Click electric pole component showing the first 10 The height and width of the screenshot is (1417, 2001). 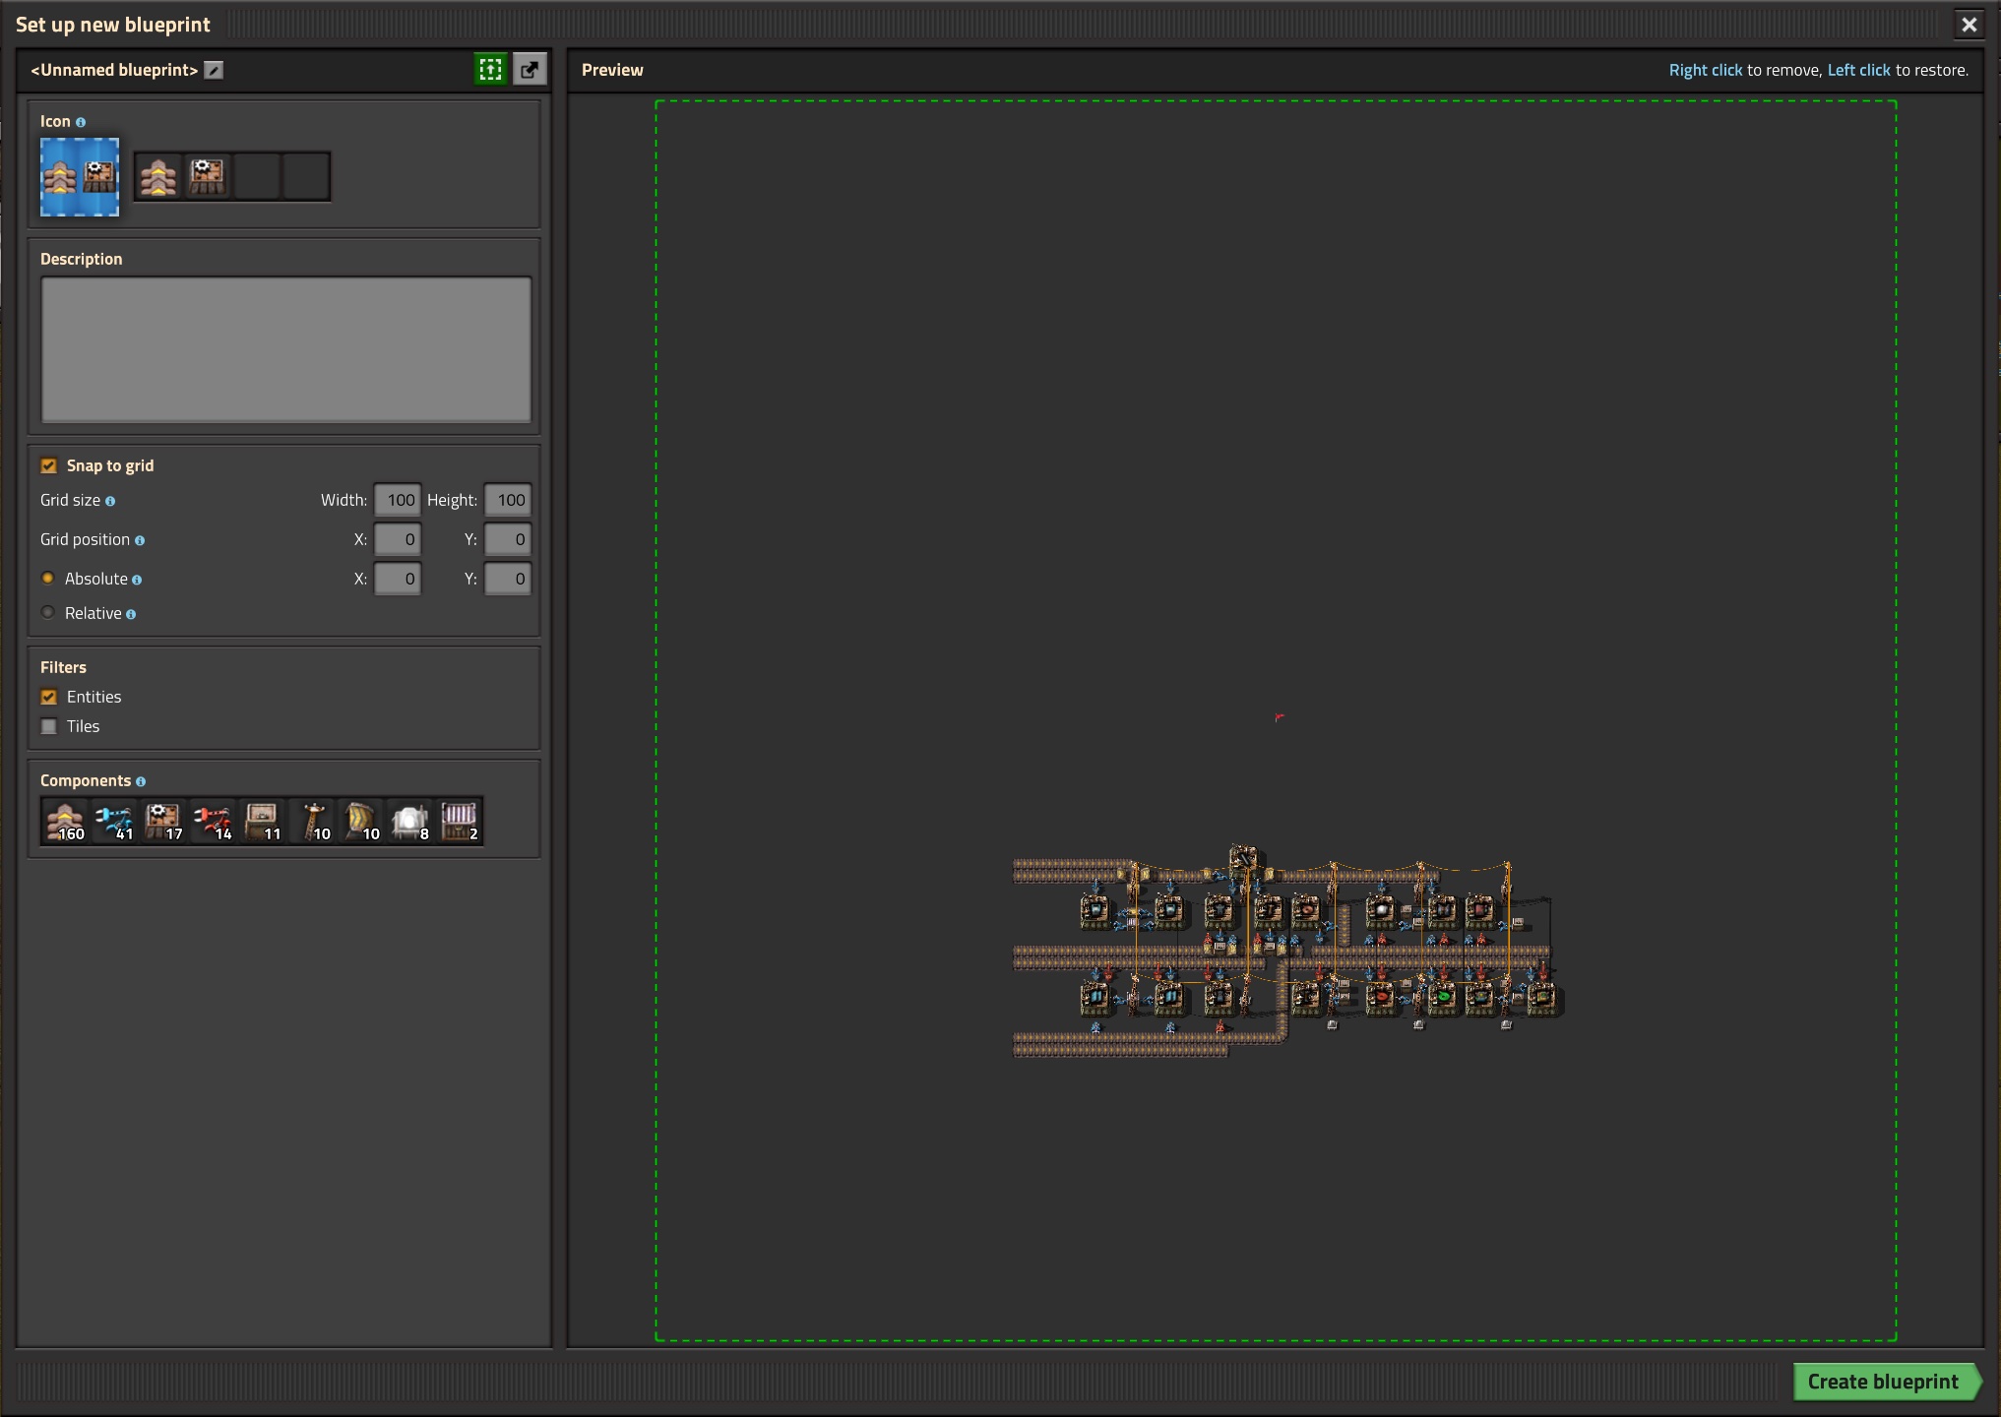tap(312, 821)
